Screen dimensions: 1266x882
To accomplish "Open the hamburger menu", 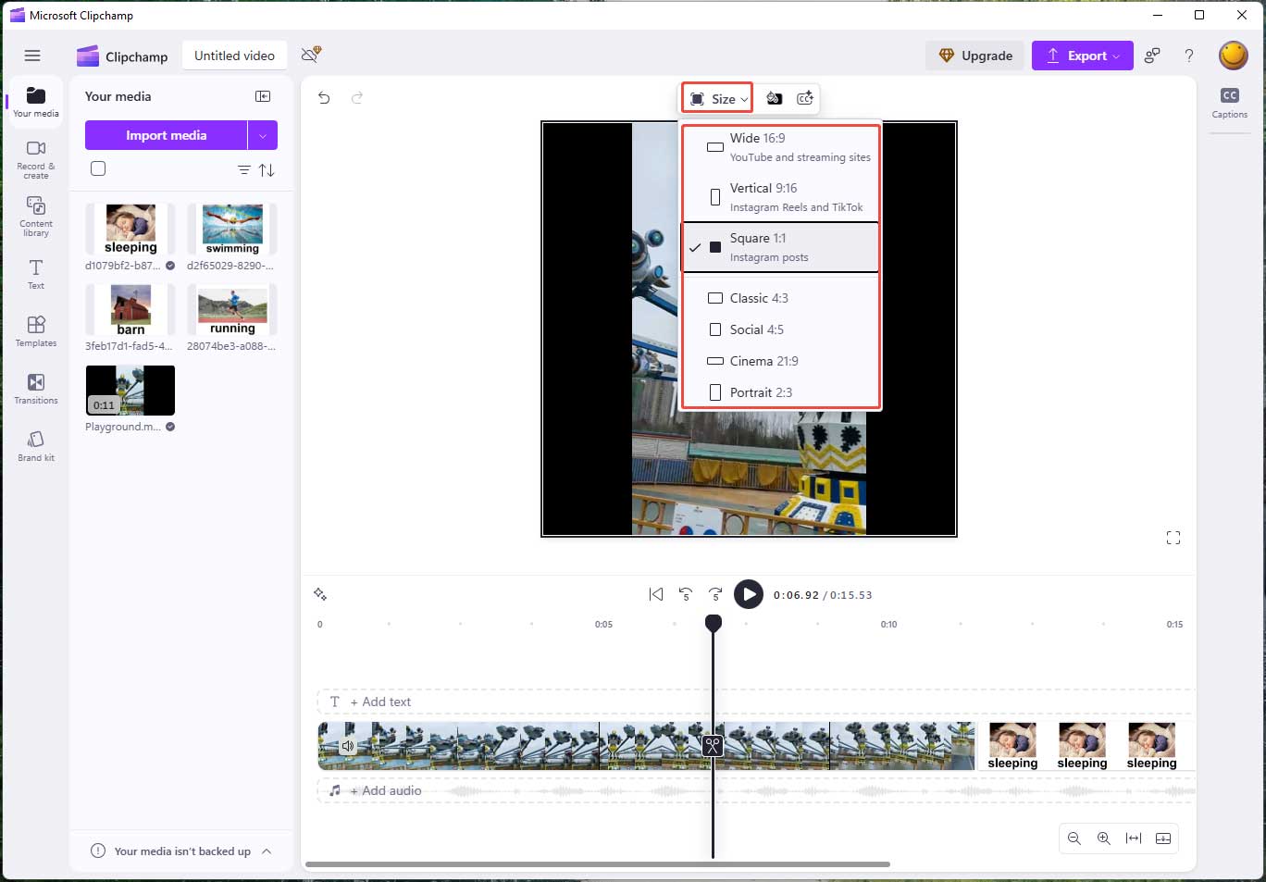I will pos(32,56).
